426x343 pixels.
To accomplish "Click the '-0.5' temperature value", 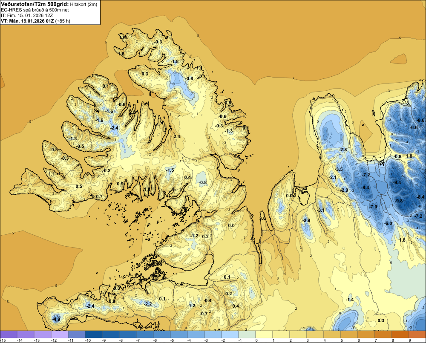I will pos(80,146).
